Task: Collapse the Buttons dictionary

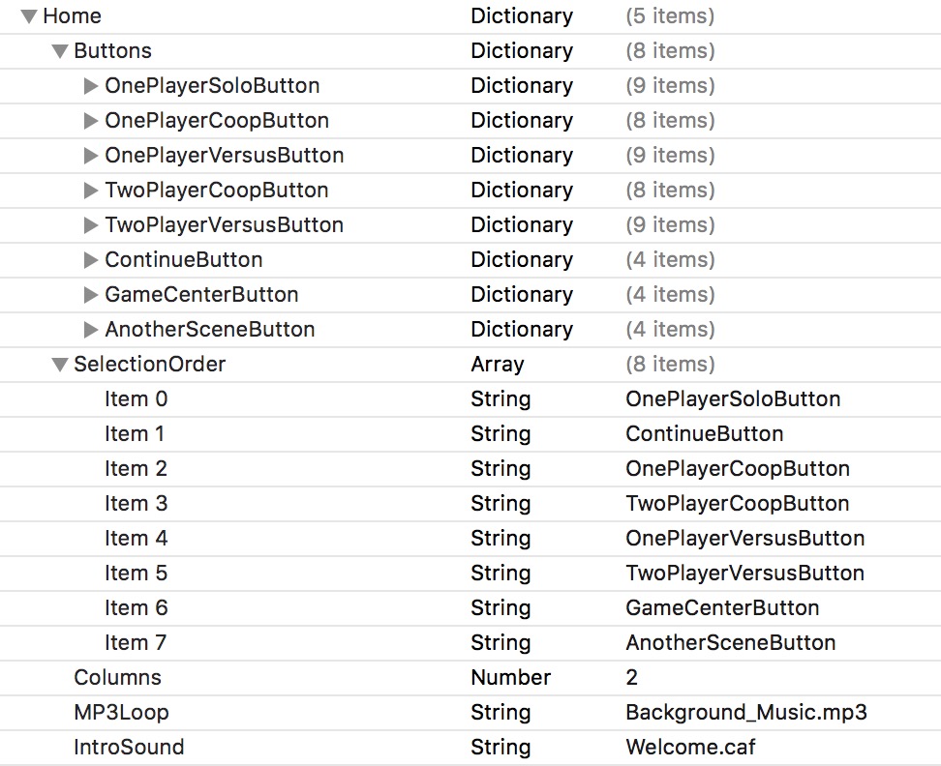Action: tap(59, 50)
